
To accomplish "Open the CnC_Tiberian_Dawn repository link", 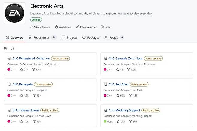I will tap(26, 110).
